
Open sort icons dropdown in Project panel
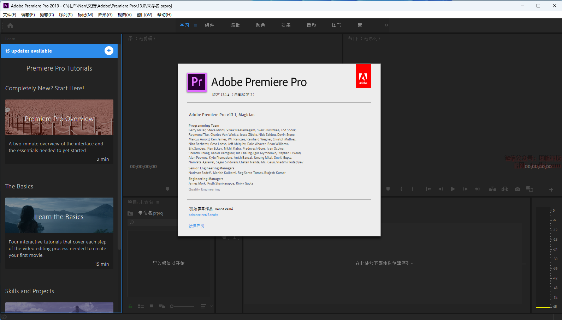click(x=203, y=306)
